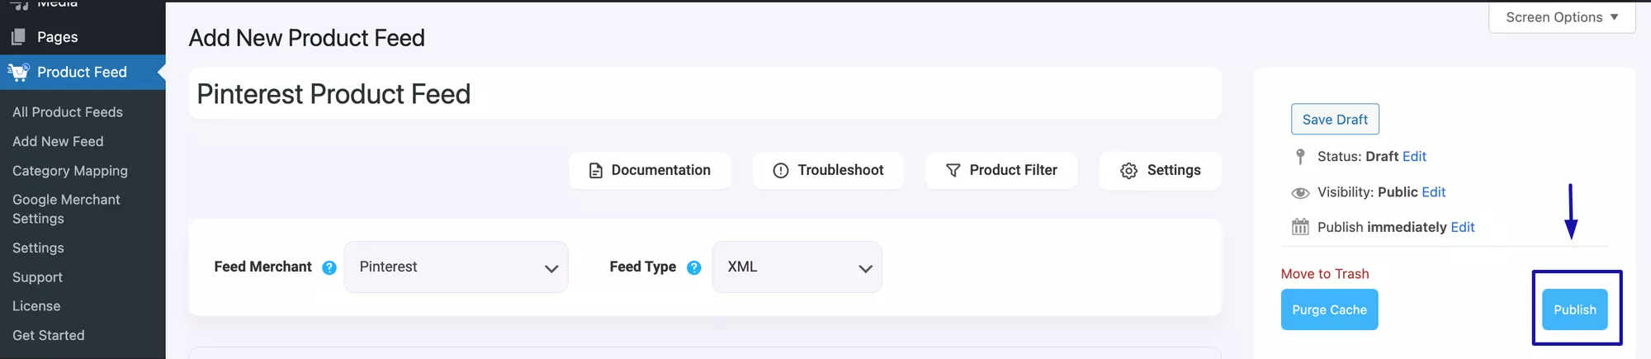Click the Status pin icon

point(1300,157)
